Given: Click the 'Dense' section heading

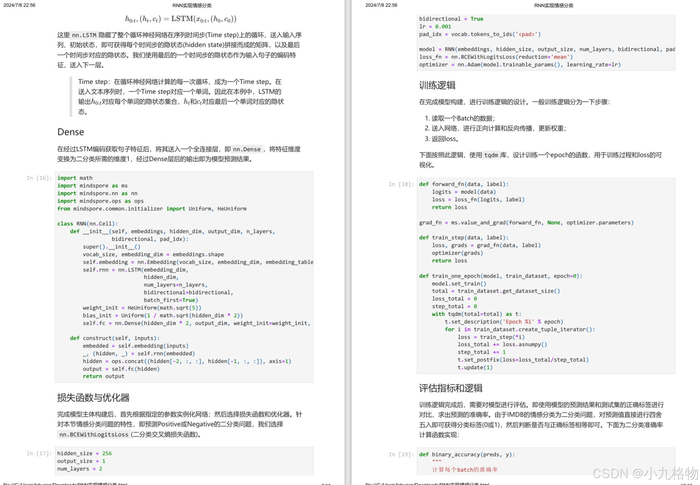Looking at the screenshot, I should click(x=71, y=132).
